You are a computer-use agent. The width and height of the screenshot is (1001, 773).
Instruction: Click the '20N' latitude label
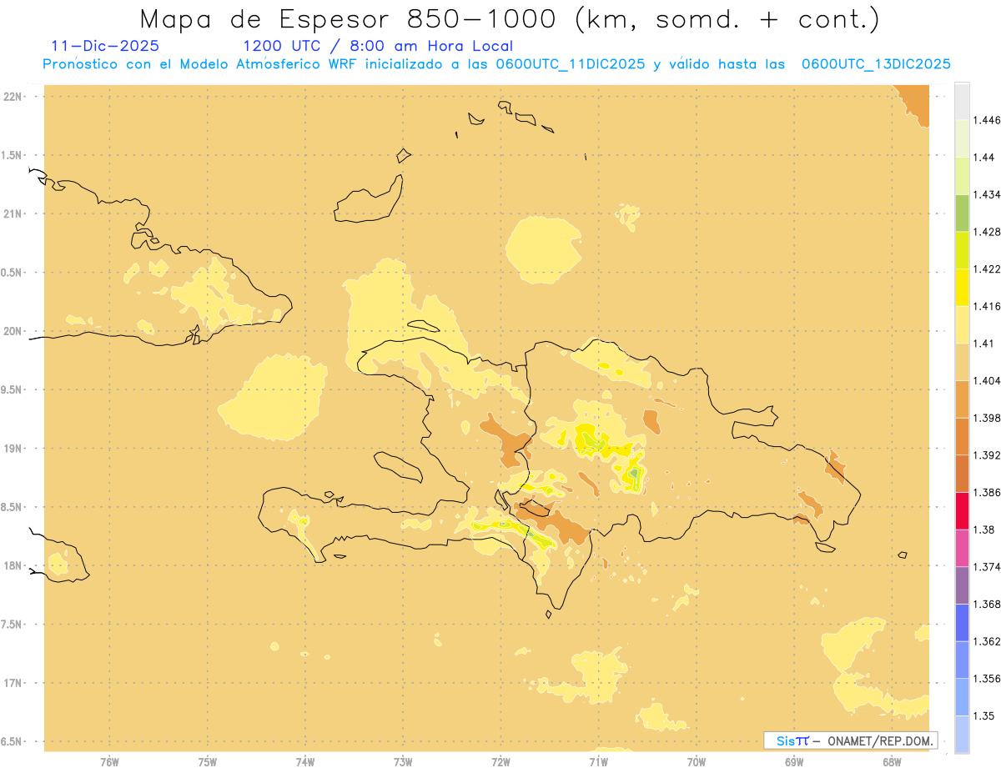click(x=13, y=331)
